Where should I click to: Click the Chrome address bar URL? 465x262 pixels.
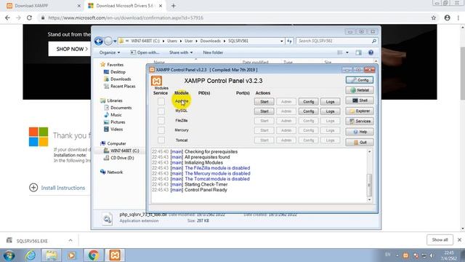pyautogui.click(x=126, y=17)
